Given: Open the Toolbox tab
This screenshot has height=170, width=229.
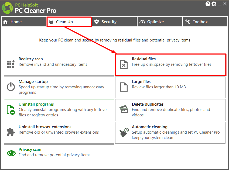Looking at the screenshot, I should point(205,22).
